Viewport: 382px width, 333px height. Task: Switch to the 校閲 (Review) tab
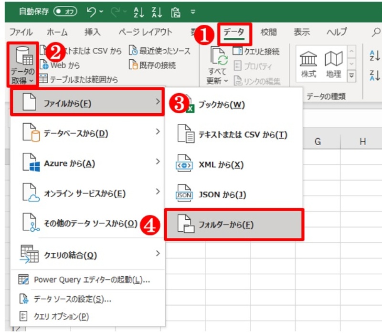pos(269,32)
